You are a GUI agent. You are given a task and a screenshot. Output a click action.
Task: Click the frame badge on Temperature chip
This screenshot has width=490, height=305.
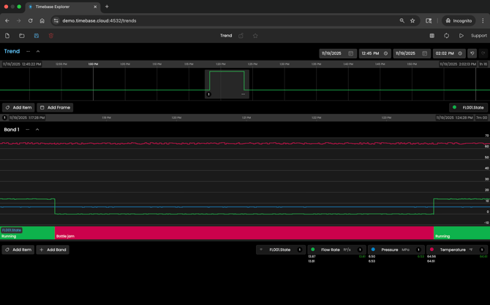point(481,250)
